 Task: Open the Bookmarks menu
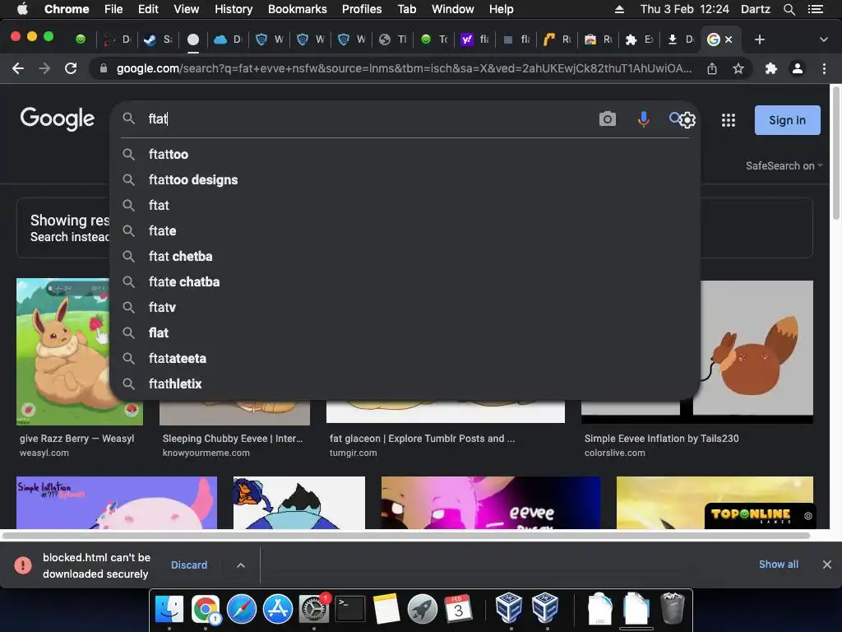tap(297, 9)
